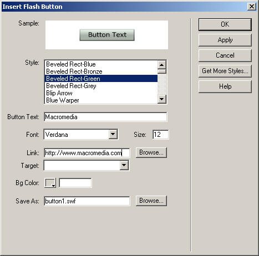Open Get More Styles
Screen dimensions: 259x256
click(225, 71)
